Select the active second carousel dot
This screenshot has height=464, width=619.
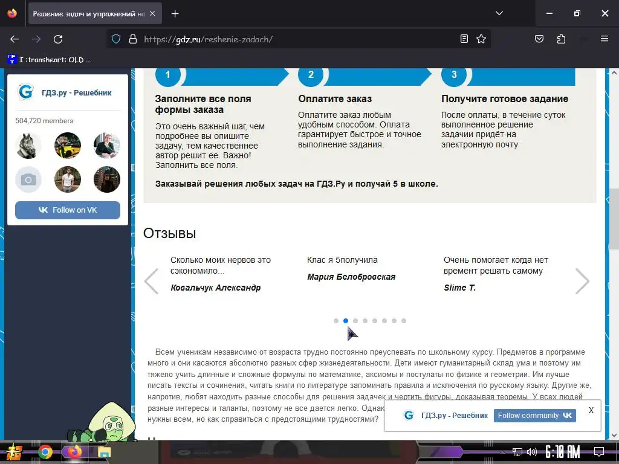(x=346, y=321)
